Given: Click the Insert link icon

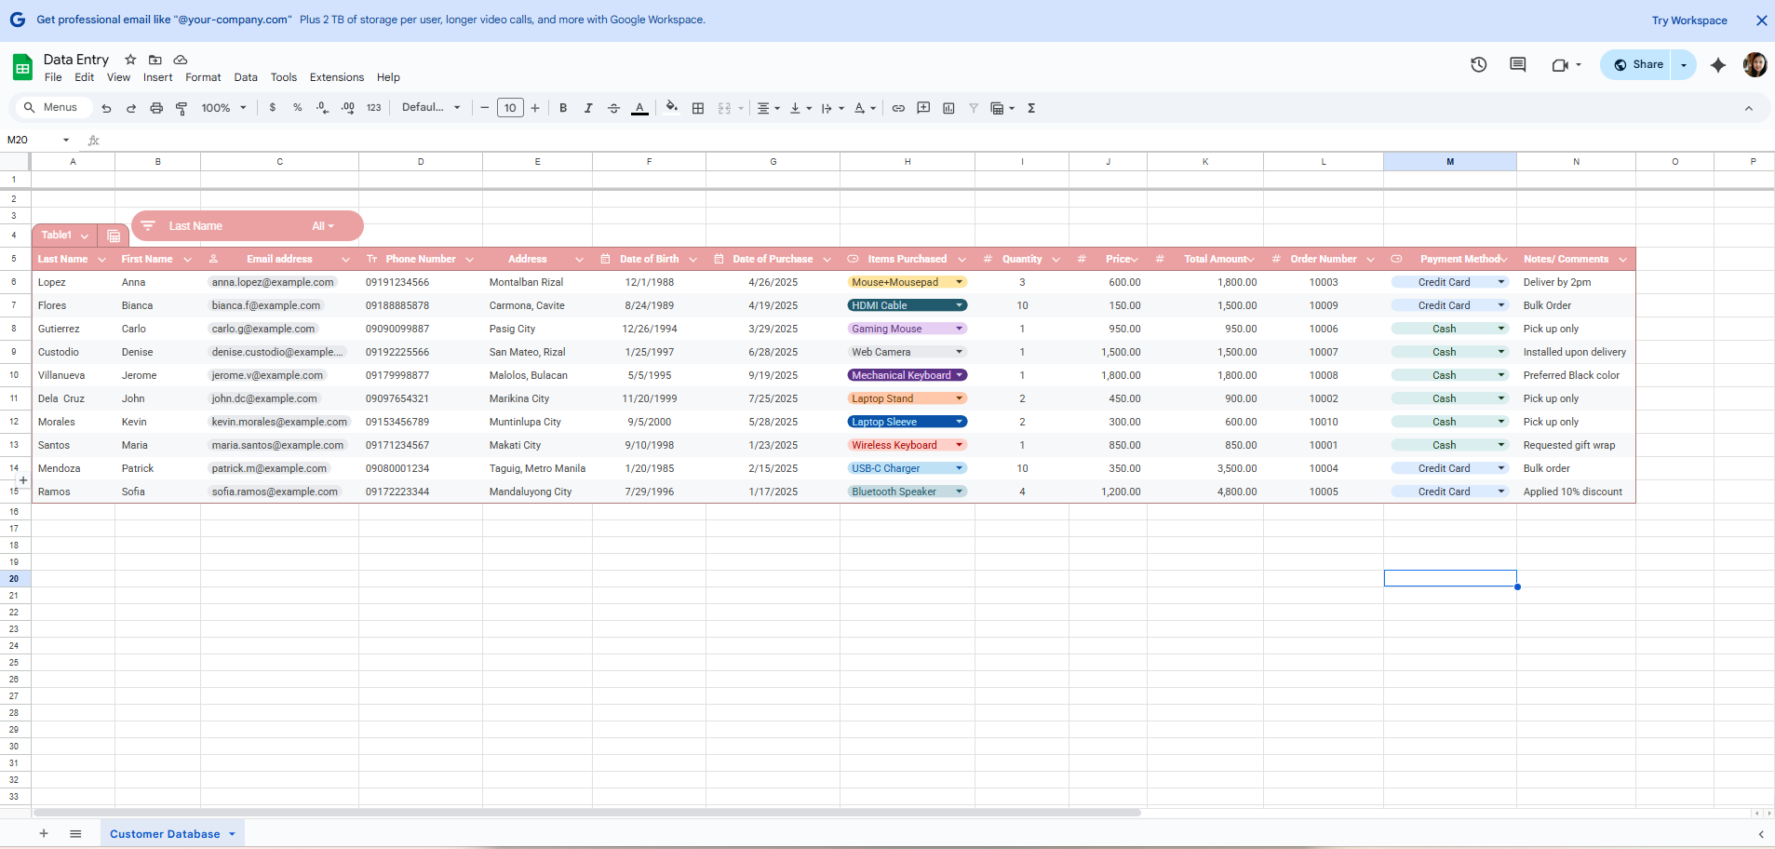Looking at the screenshot, I should tap(898, 108).
